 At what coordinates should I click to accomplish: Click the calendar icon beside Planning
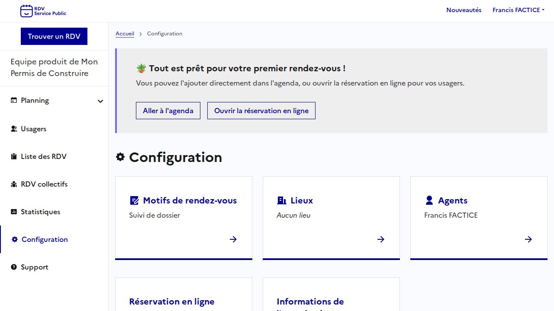14,100
